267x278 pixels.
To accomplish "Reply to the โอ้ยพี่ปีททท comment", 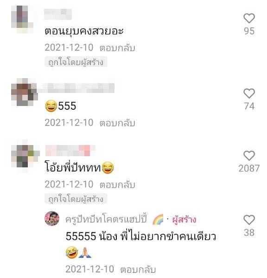I will (117, 185).
